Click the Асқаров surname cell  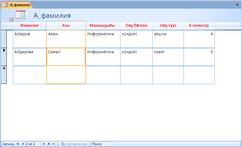coord(30,39)
